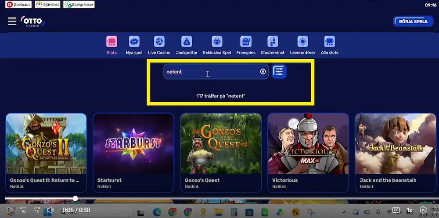Viewport: 439px width, 218px height.
Task: Skip forward 10 seconds in video
Action: (37, 210)
